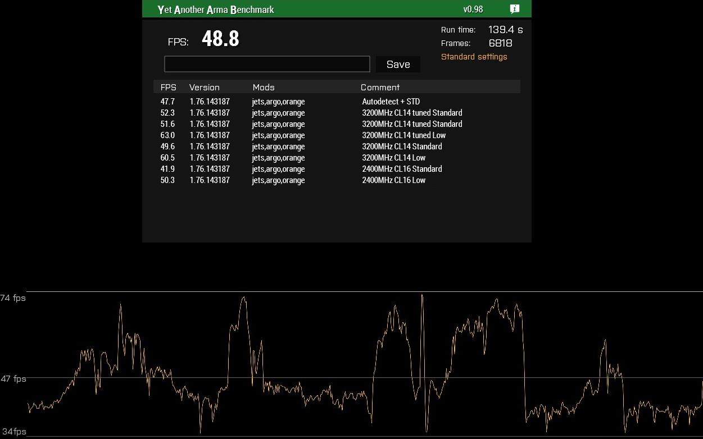Click the Yet Another Arma Benchmark title
Image resolution: width=703 pixels, height=439 pixels.
[x=216, y=10]
